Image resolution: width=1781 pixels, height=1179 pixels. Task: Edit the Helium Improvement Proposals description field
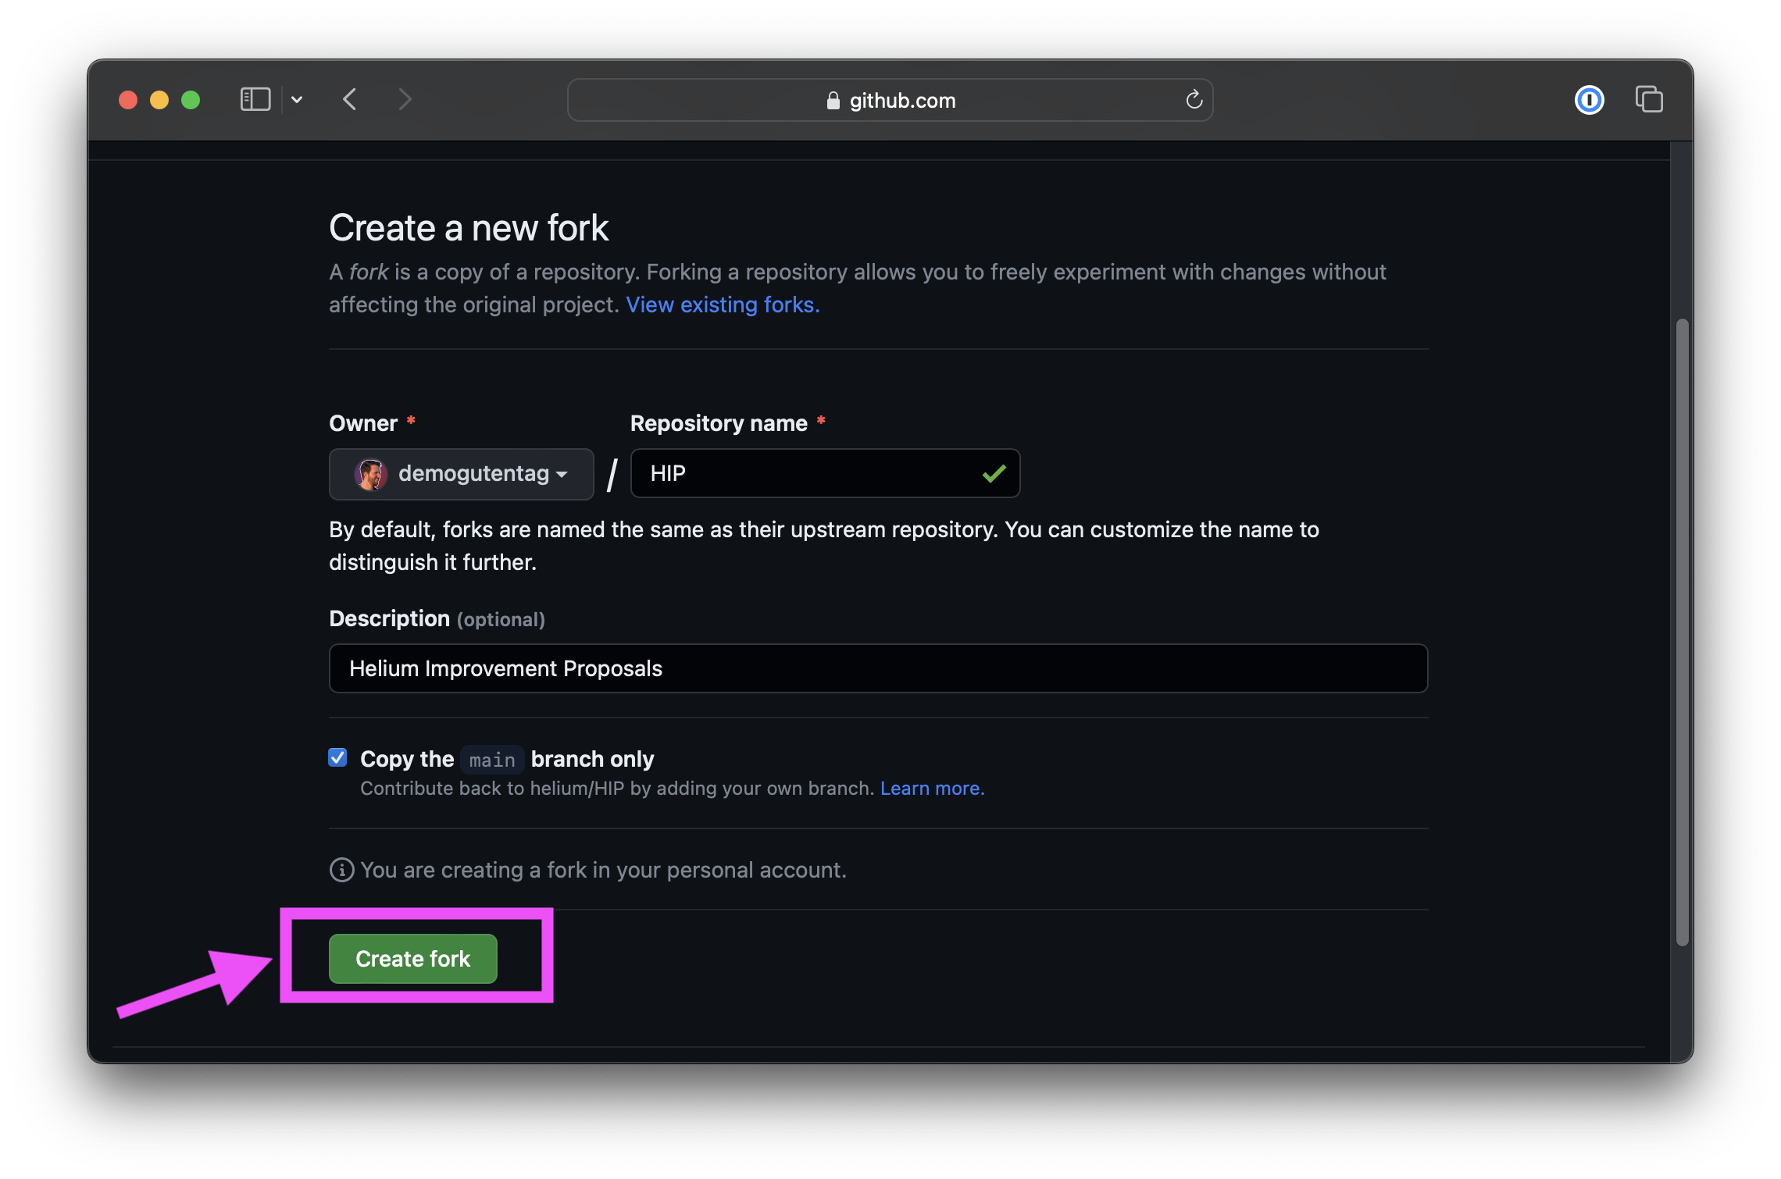[878, 669]
